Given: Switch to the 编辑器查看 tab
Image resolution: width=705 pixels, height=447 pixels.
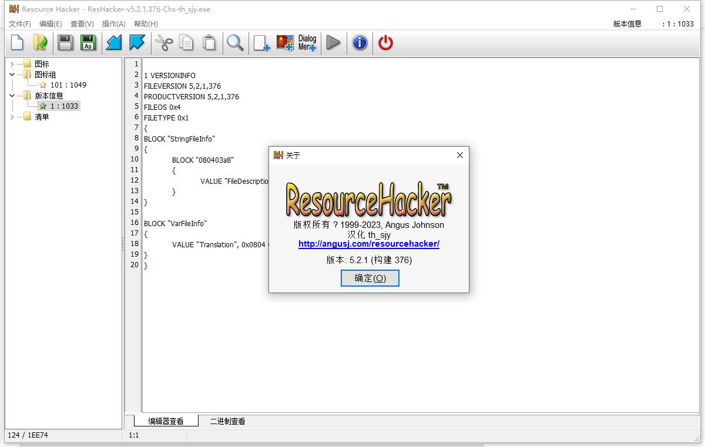Looking at the screenshot, I should pyautogui.click(x=166, y=421).
